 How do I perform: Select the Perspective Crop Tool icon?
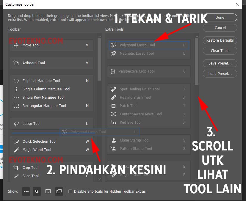(x=113, y=71)
